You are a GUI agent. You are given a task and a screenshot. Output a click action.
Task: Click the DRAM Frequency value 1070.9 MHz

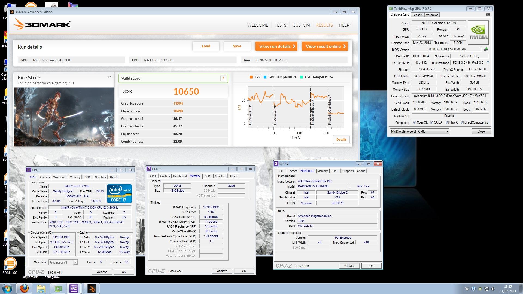click(x=211, y=207)
